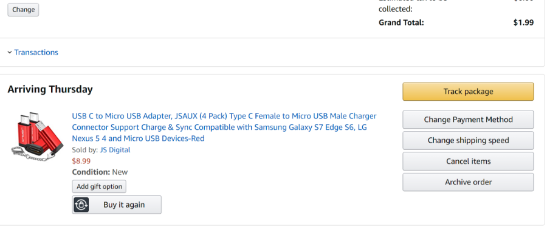Click the Buy it again cart icon
The height and width of the screenshot is (227, 547).
tap(81, 205)
